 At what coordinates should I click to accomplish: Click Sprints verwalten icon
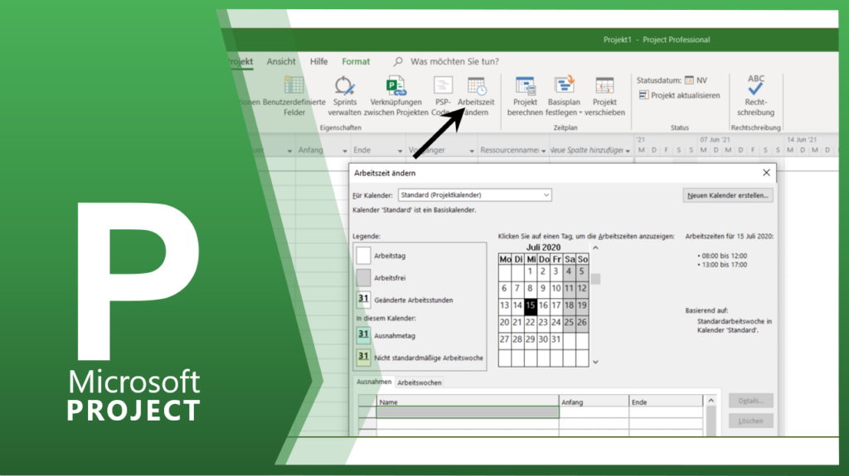pos(344,85)
